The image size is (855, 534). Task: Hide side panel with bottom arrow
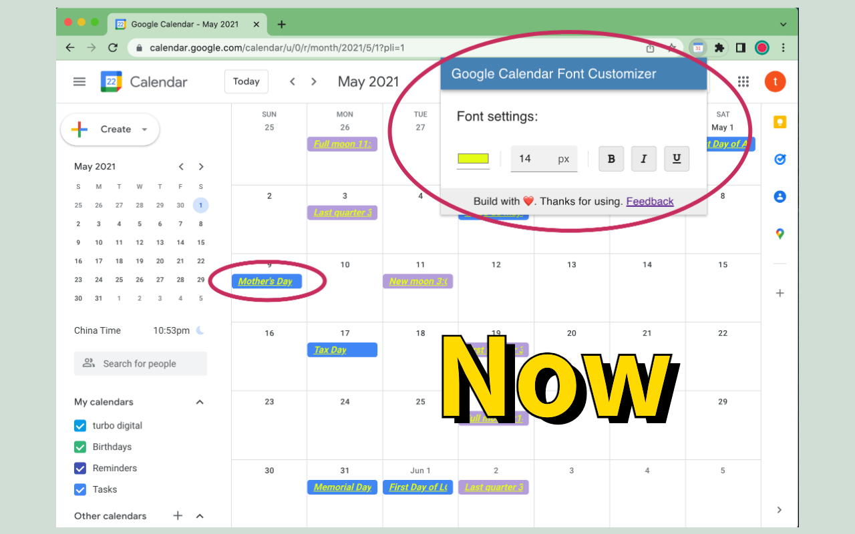pos(780,509)
